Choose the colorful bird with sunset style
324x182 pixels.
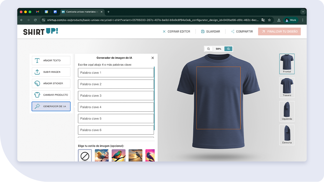tap(119, 156)
